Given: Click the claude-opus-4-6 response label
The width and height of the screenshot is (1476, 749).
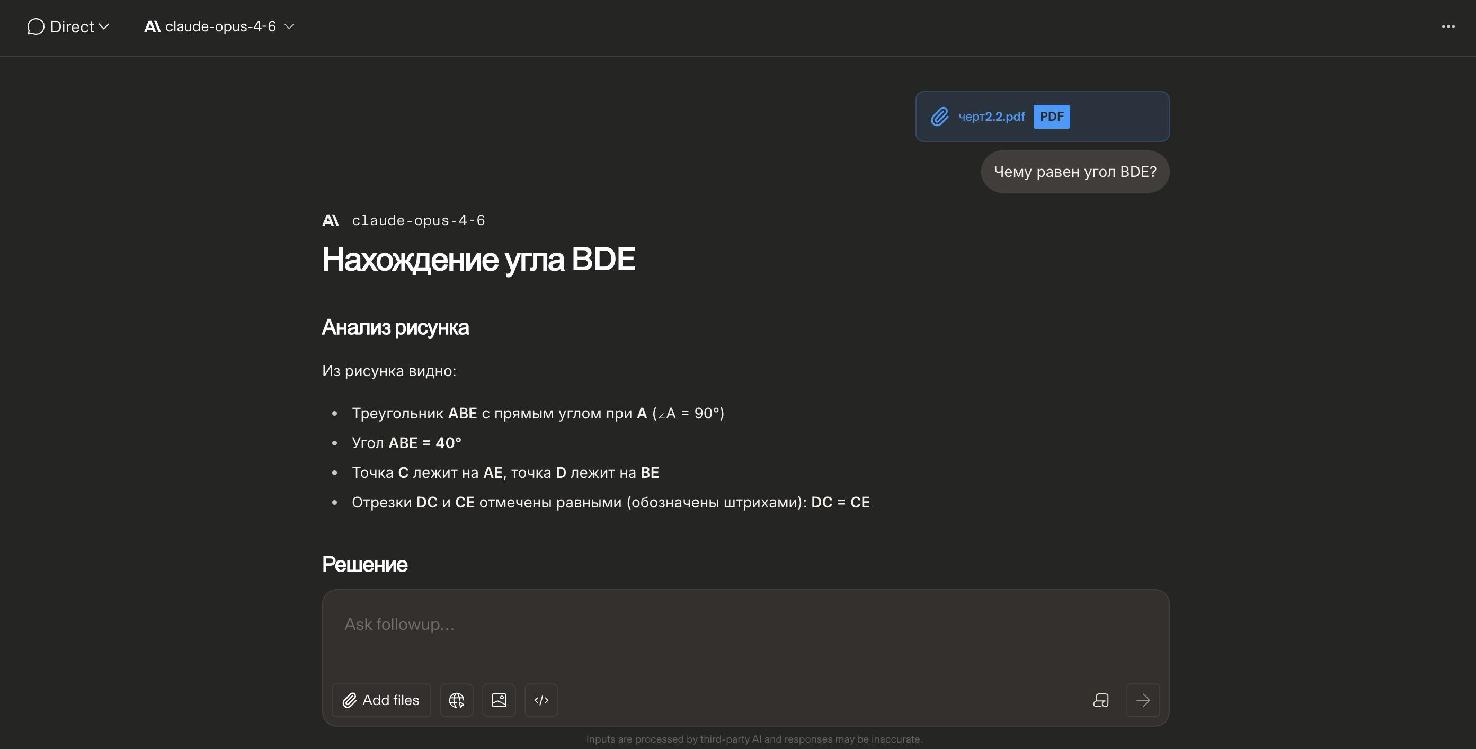Looking at the screenshot, I should 419,221.
